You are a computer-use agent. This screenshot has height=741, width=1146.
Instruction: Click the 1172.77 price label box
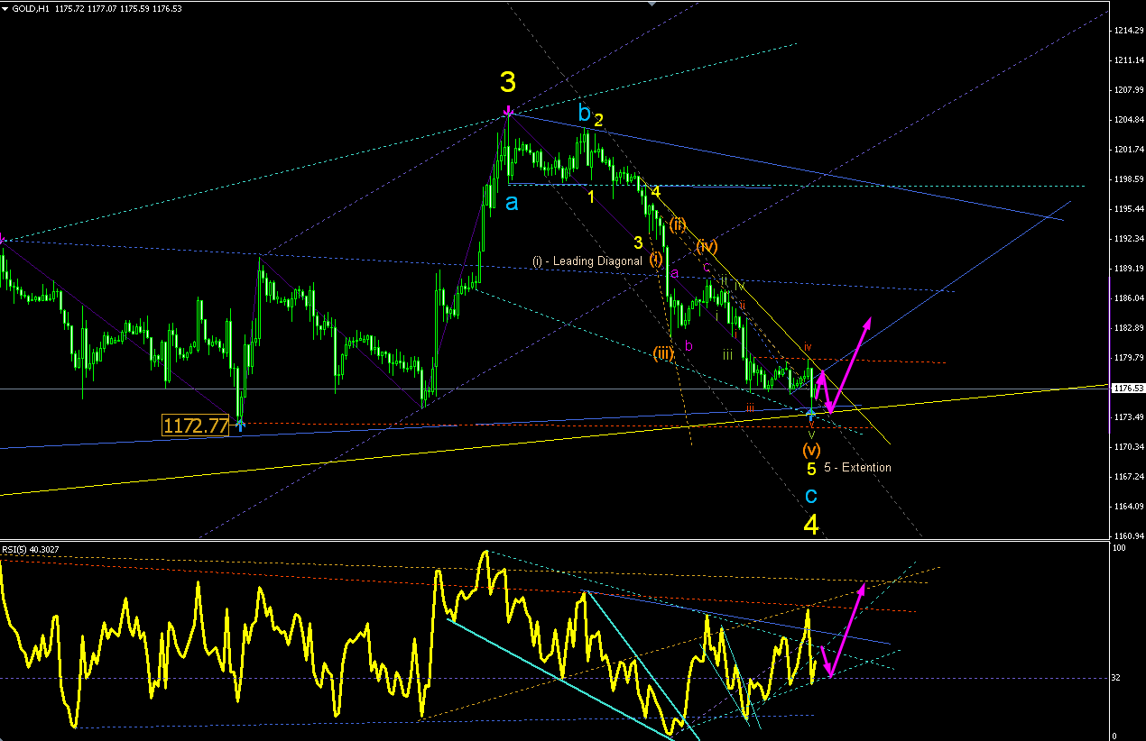point(195,425)
